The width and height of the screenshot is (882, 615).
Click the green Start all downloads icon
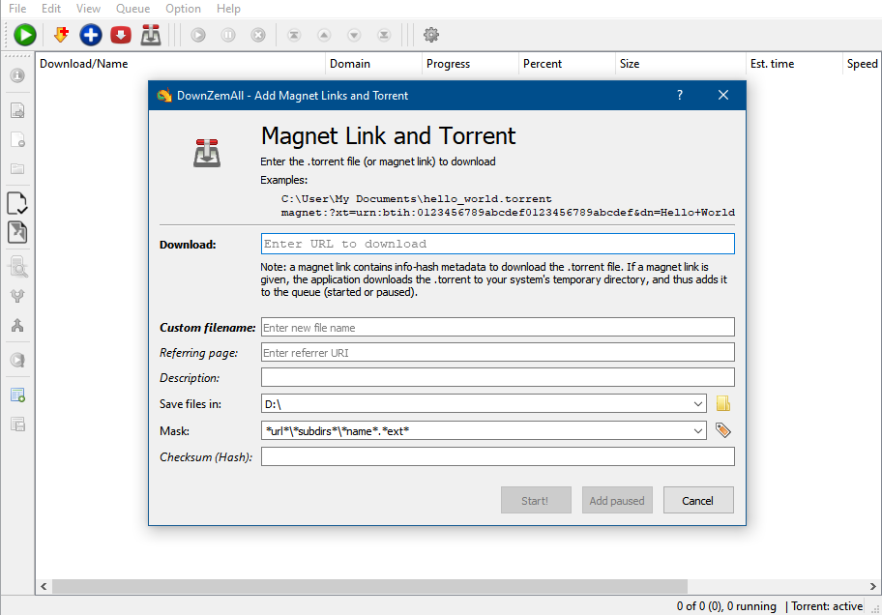click(25, 35)
